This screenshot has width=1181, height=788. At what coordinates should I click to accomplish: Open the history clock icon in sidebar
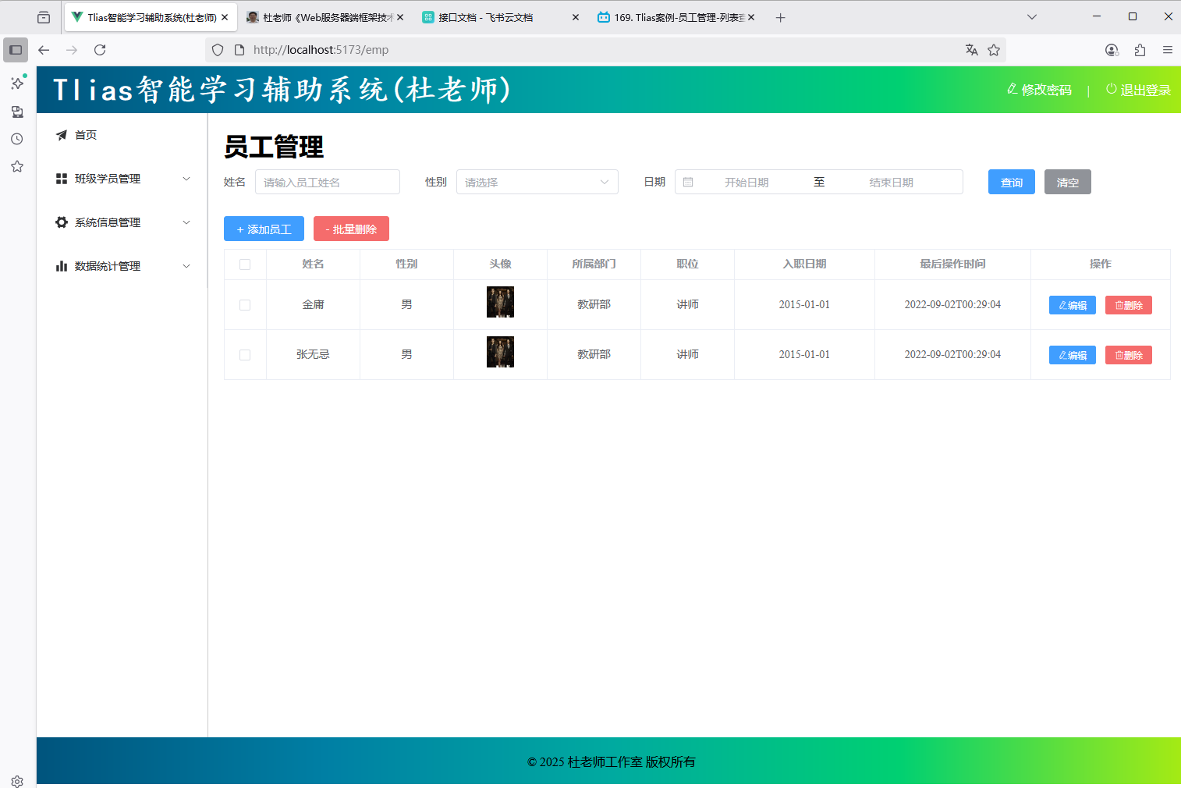point(17,139)
